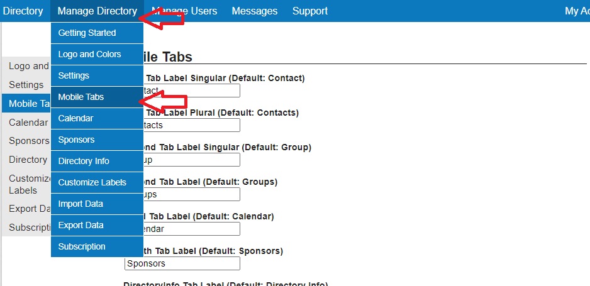The height and width of the screenshot is (286, 590).
Task: Go to Support in the top navigation
Action: (x=309, y=11)
